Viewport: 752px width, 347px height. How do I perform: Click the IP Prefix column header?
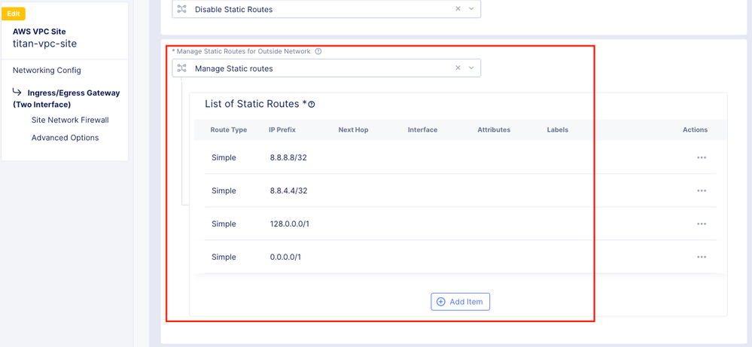282,129
